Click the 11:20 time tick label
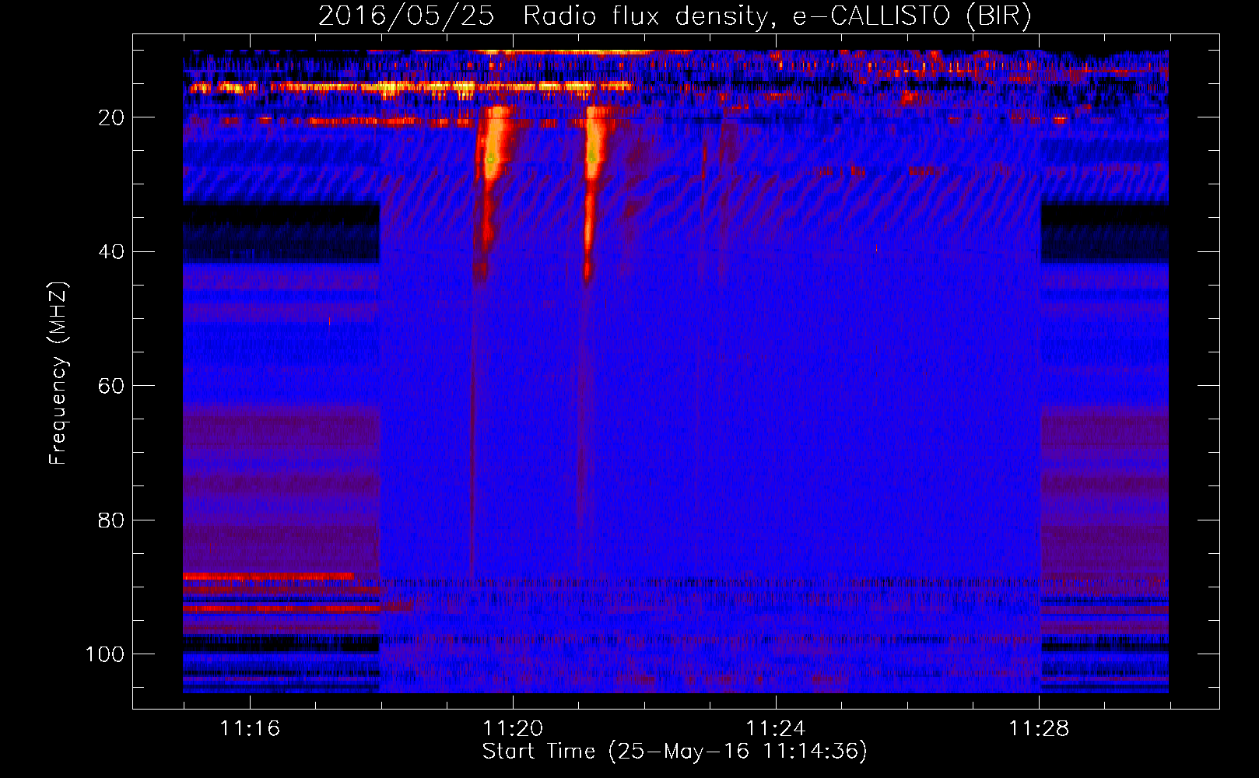The height and width of the screenshot is (778, 1259). pyautogui.click(x=513, y=729)
